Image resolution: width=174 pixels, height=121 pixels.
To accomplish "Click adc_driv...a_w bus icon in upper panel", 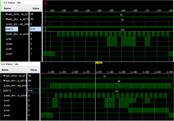I will coord(7,19).
